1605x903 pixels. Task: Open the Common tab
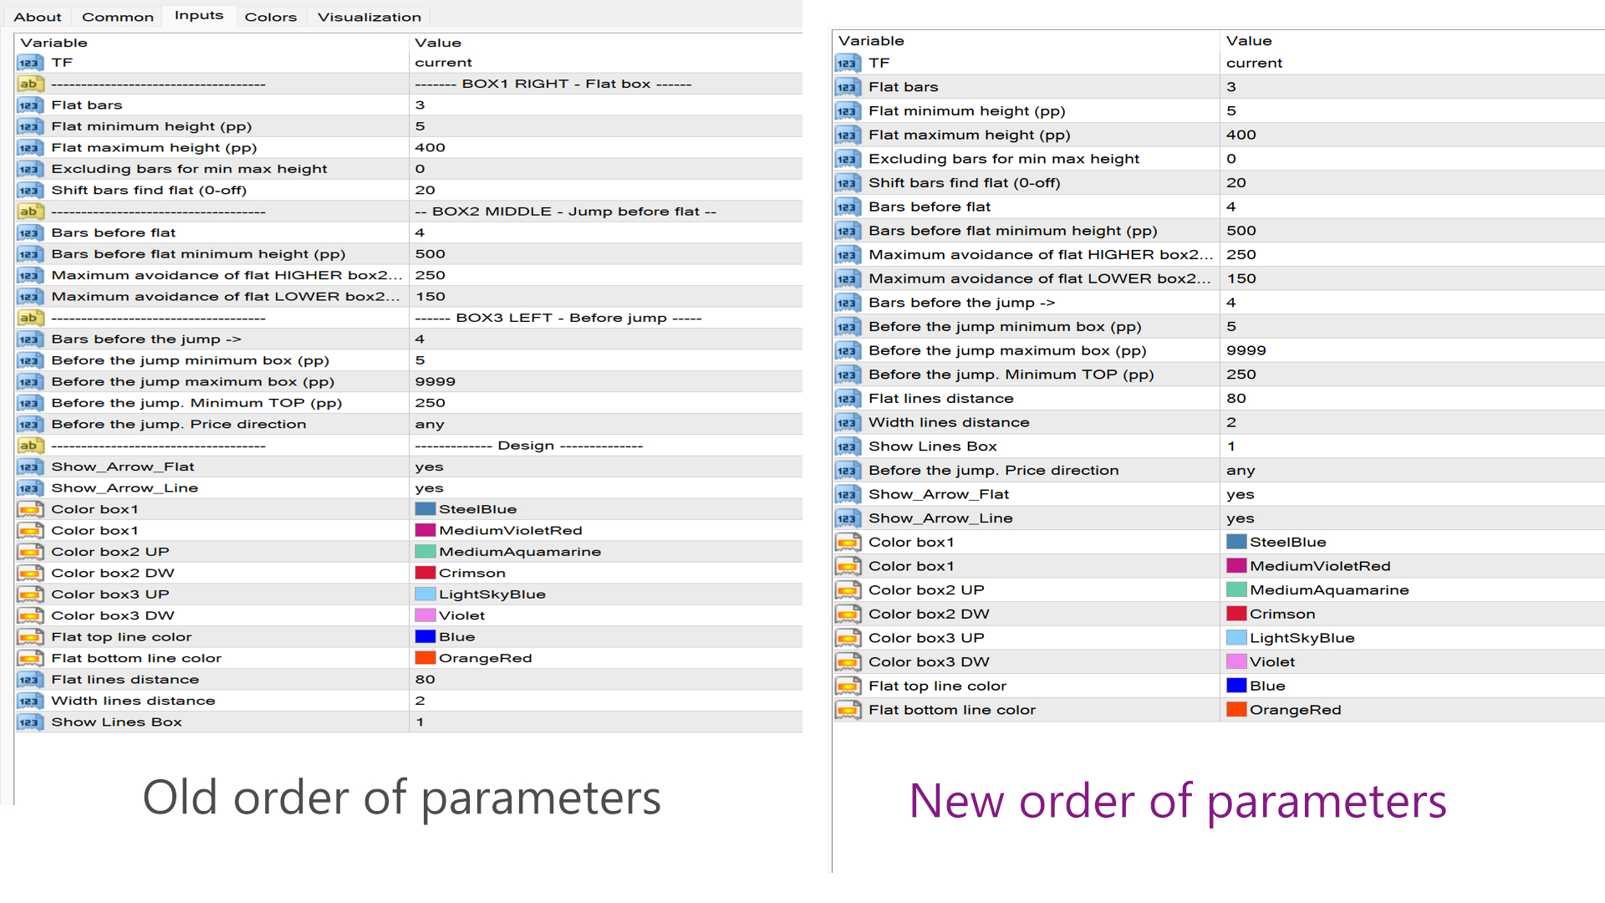point(118,17)
